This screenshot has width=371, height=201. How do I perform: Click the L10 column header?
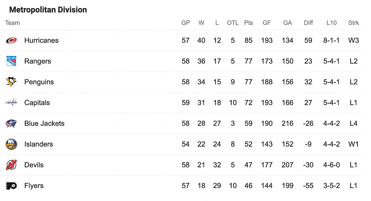[x=332, y=23]
